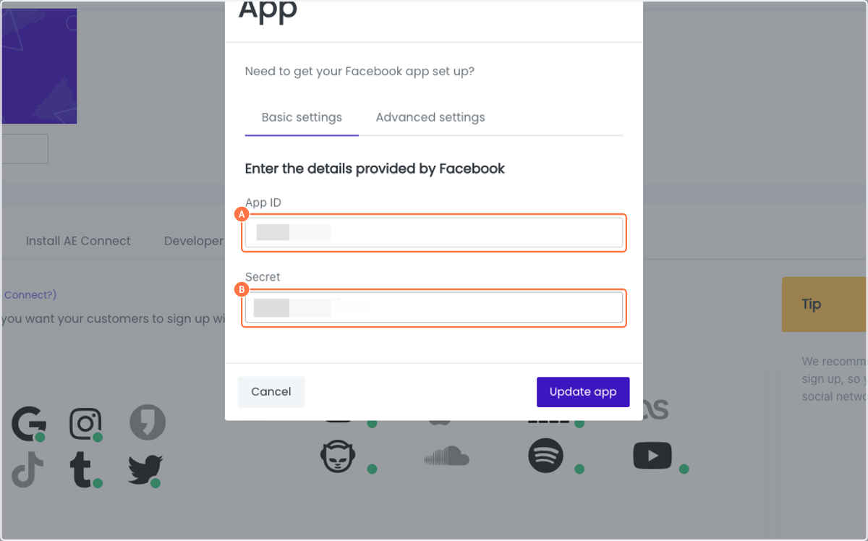The width and height of the screenshot is (868, 541).
Task: Open the Install AE Connect tab
Action: coord(78,241)
